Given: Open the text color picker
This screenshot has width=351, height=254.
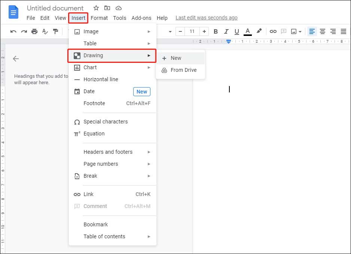Looking at the screenshot, I should (247, 31).
